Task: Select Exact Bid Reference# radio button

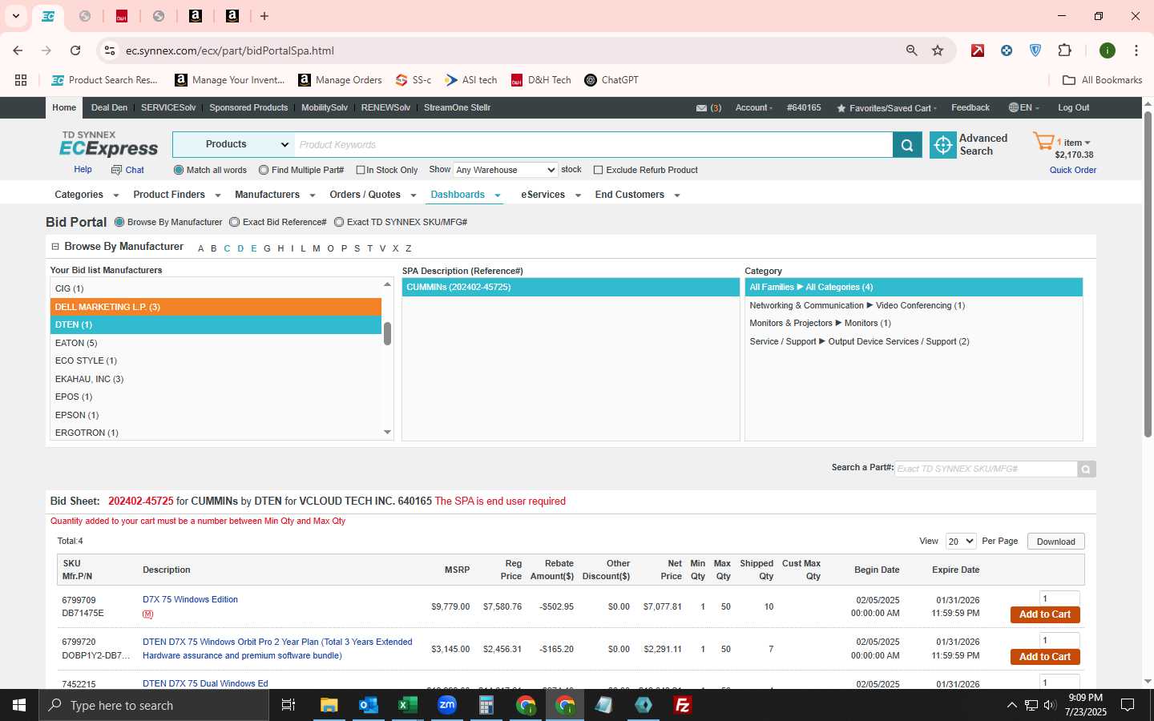Action: 234,222
